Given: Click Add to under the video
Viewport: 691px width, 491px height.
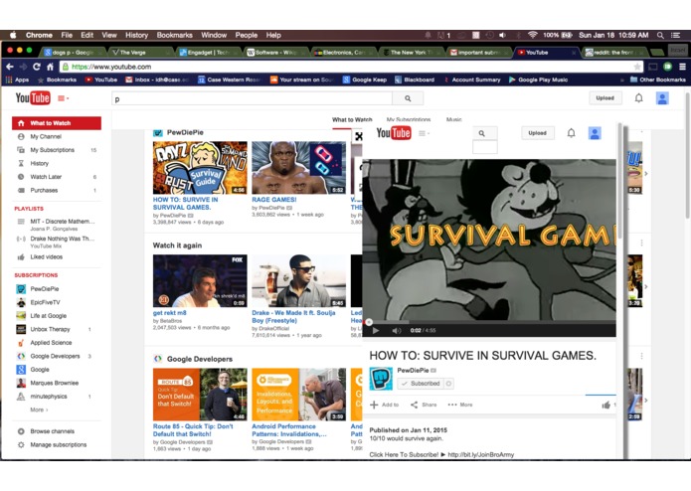Looking at the screenshot, I should (x=384, y=405).
